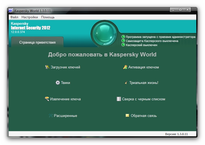Open the Расширенные link

(65, 116)
